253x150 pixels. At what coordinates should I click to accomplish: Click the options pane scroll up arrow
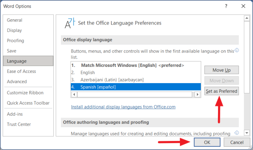[247, 18]
